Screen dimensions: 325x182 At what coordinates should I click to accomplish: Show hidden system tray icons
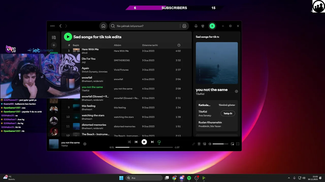click(289, 178)
